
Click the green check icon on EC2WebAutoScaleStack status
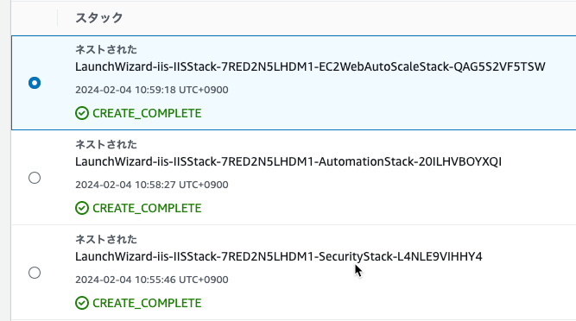82,113
